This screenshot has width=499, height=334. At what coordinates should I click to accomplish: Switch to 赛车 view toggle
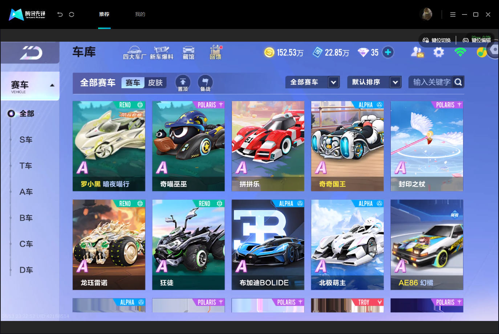[x=133, y=83]
